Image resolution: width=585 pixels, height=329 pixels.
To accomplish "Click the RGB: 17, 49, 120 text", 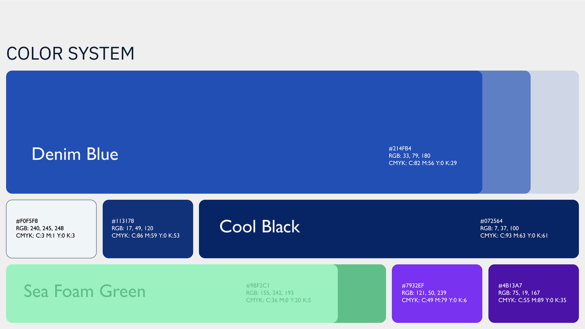I will [132, 228].
